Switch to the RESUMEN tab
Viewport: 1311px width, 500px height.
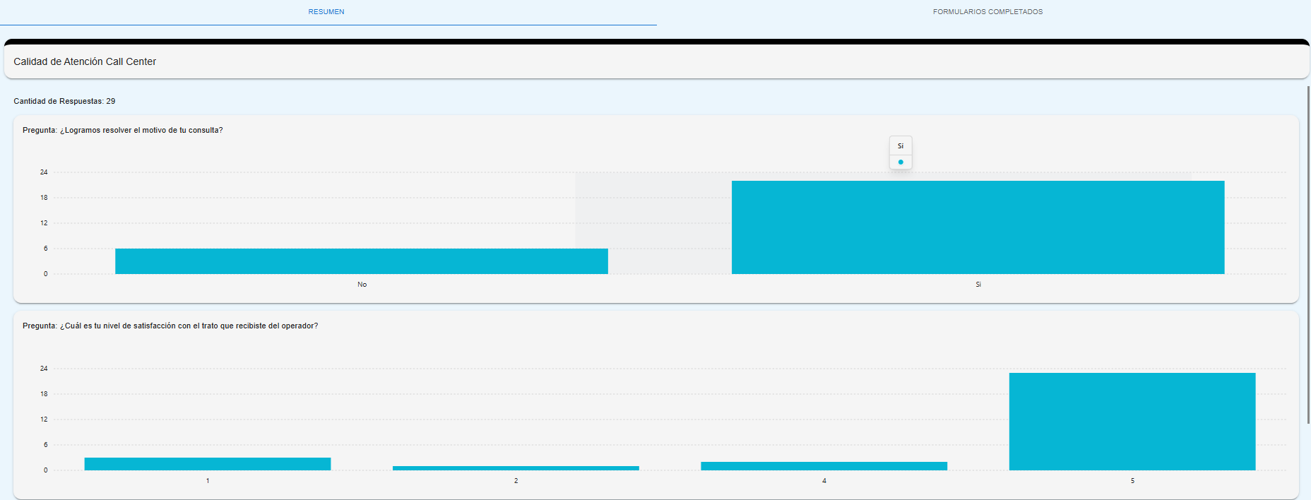point(326,12)
